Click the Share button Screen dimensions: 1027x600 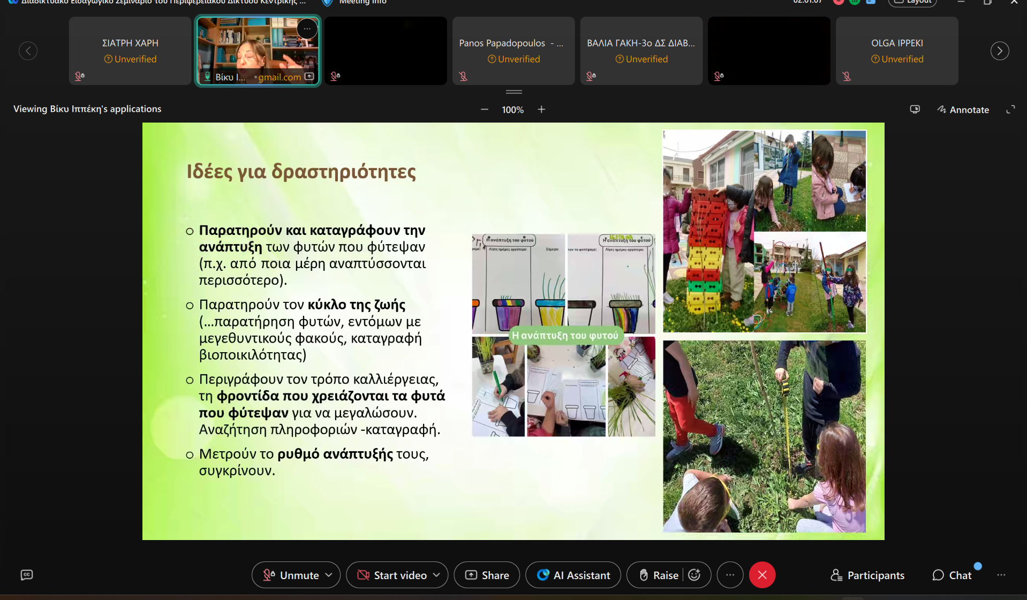[x=487, y=575]
